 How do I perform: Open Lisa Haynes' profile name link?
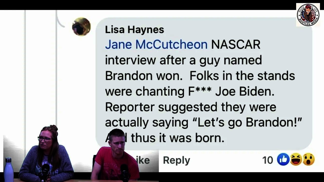pos(134,30)
